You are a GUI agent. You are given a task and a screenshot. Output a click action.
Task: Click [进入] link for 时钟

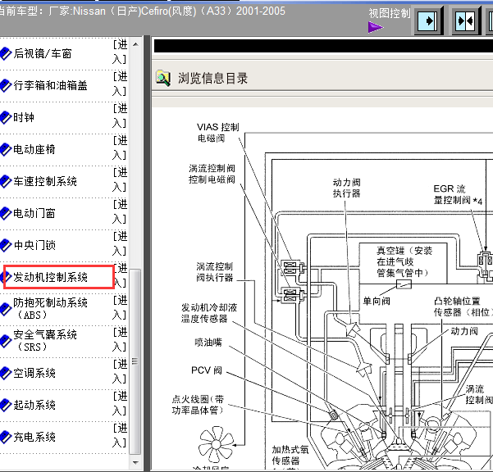120,116
